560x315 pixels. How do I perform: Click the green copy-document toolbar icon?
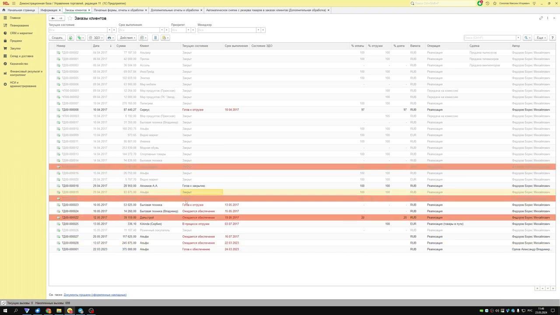[70, 38]
